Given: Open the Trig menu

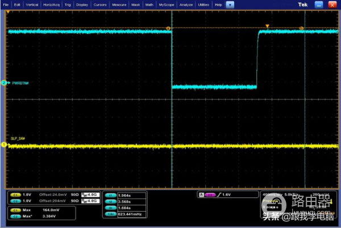Looking at the screenshot, I should coord(68,4).
